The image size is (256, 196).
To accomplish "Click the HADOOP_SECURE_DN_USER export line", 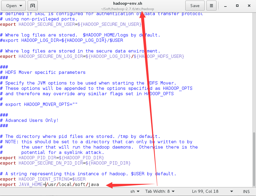I will click(71, 24).
